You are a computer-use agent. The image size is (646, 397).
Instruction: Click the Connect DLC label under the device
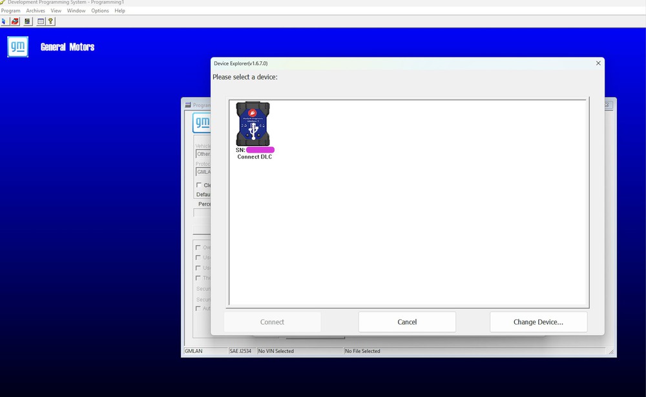[255, 156]
